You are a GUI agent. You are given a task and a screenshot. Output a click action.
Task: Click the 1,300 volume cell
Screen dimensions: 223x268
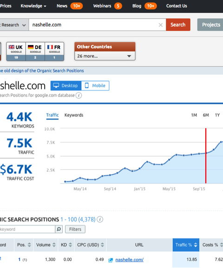click(50, 260)
